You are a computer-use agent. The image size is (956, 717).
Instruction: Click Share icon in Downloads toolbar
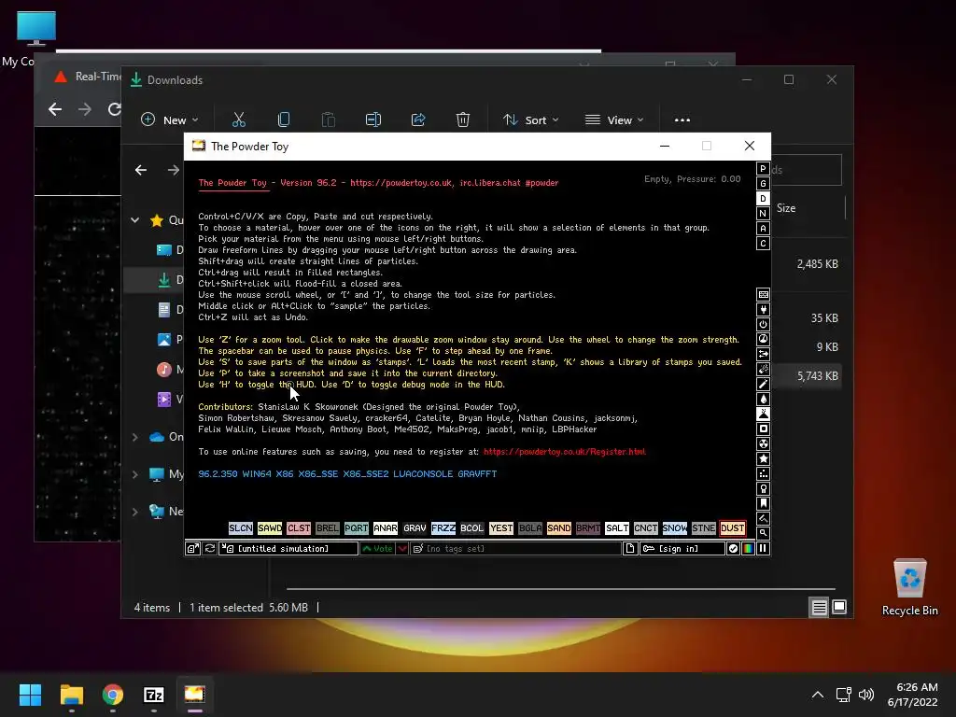point(418,120)
